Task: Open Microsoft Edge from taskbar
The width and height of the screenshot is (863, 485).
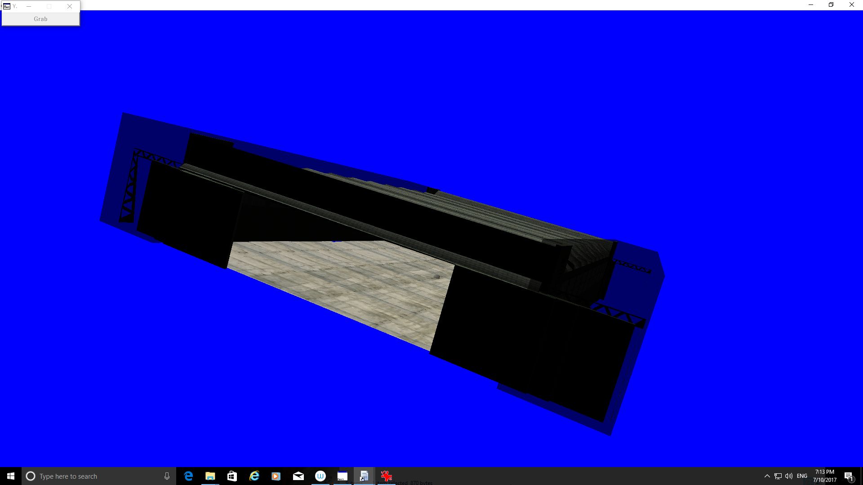Action: pos(188,476)
